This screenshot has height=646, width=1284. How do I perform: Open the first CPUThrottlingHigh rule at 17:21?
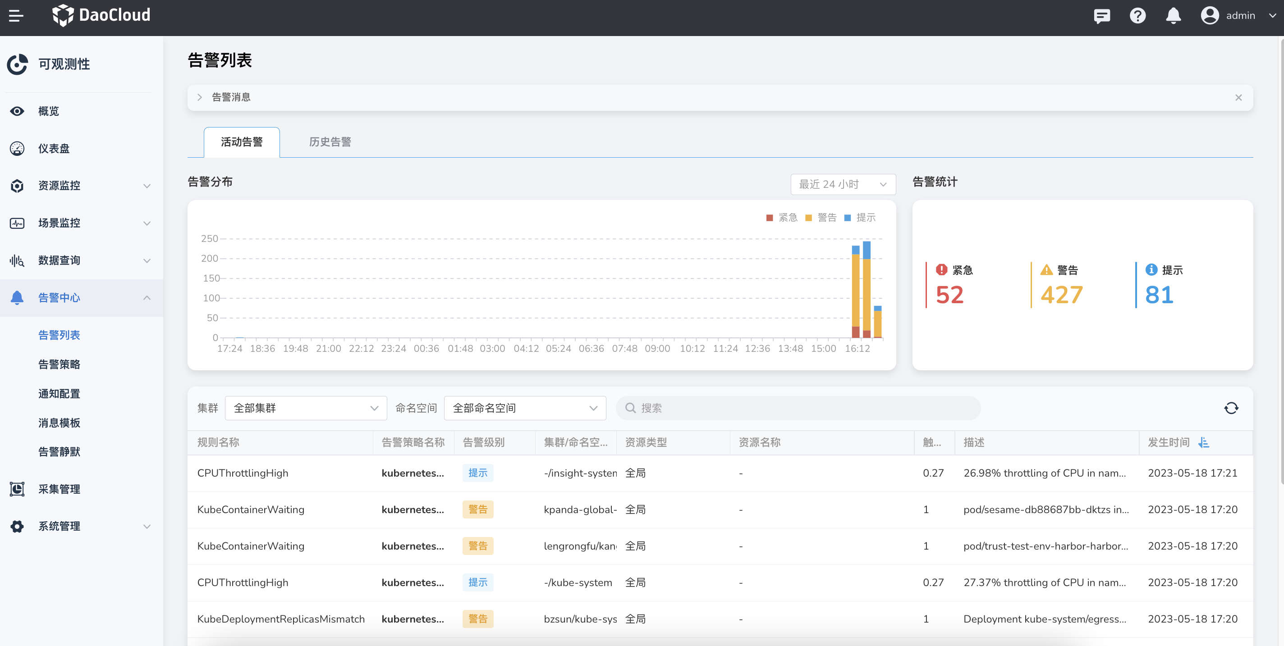[x=242, y=473]
